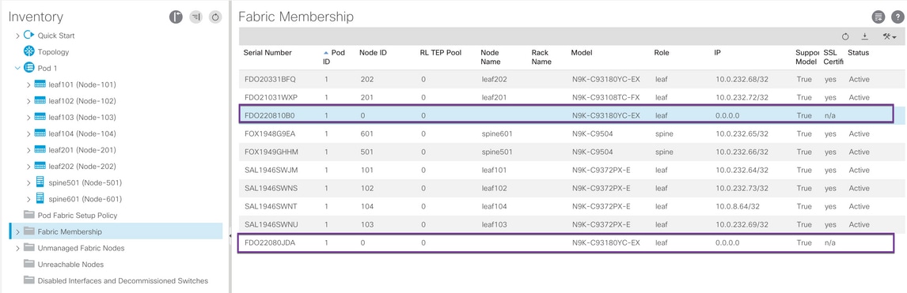
Task: Click the Quick Start icon
Action: (29, 36)
